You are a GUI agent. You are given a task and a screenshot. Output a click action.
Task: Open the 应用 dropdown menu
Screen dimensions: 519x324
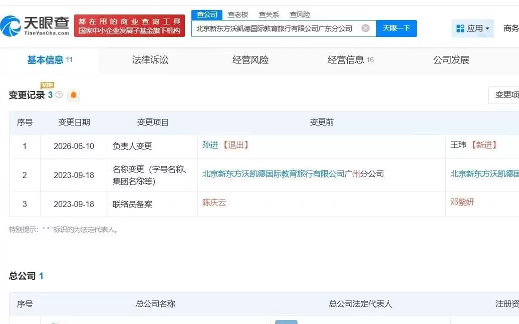473,28
